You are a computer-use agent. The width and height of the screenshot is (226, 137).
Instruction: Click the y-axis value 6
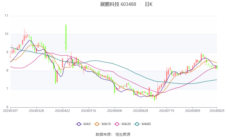point(7,107)
